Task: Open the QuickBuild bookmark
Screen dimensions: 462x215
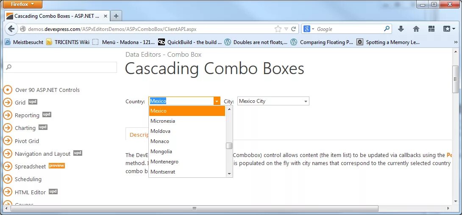Action: 190,42
